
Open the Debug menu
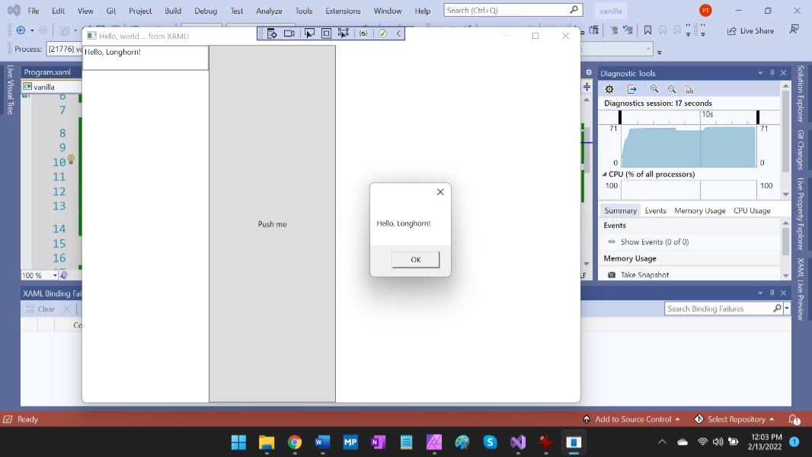point(205,11)
